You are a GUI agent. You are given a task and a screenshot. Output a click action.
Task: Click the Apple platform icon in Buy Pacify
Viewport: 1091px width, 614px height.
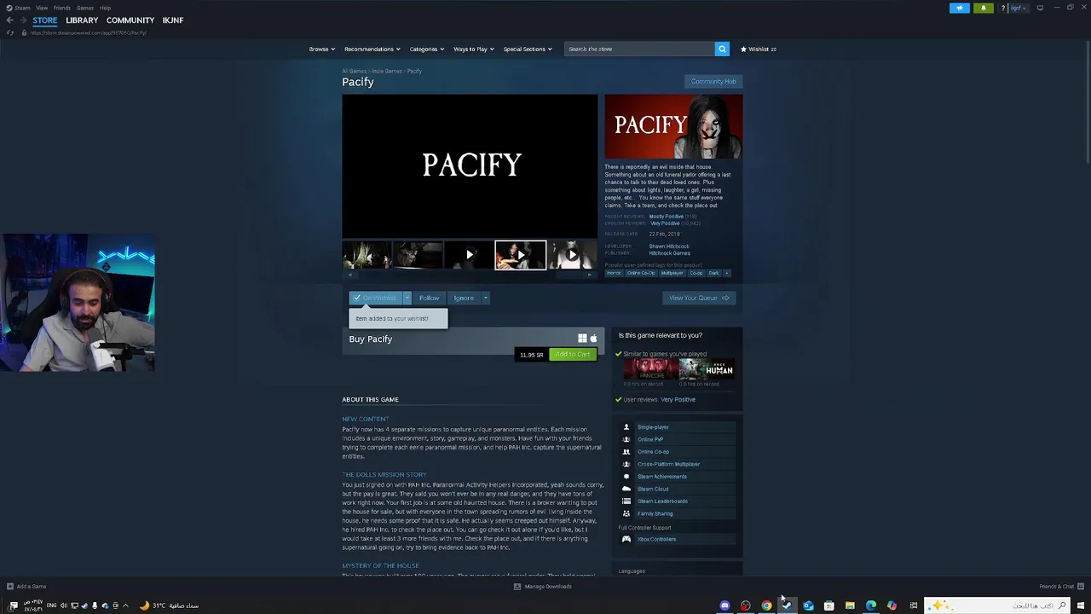(593, 339)
